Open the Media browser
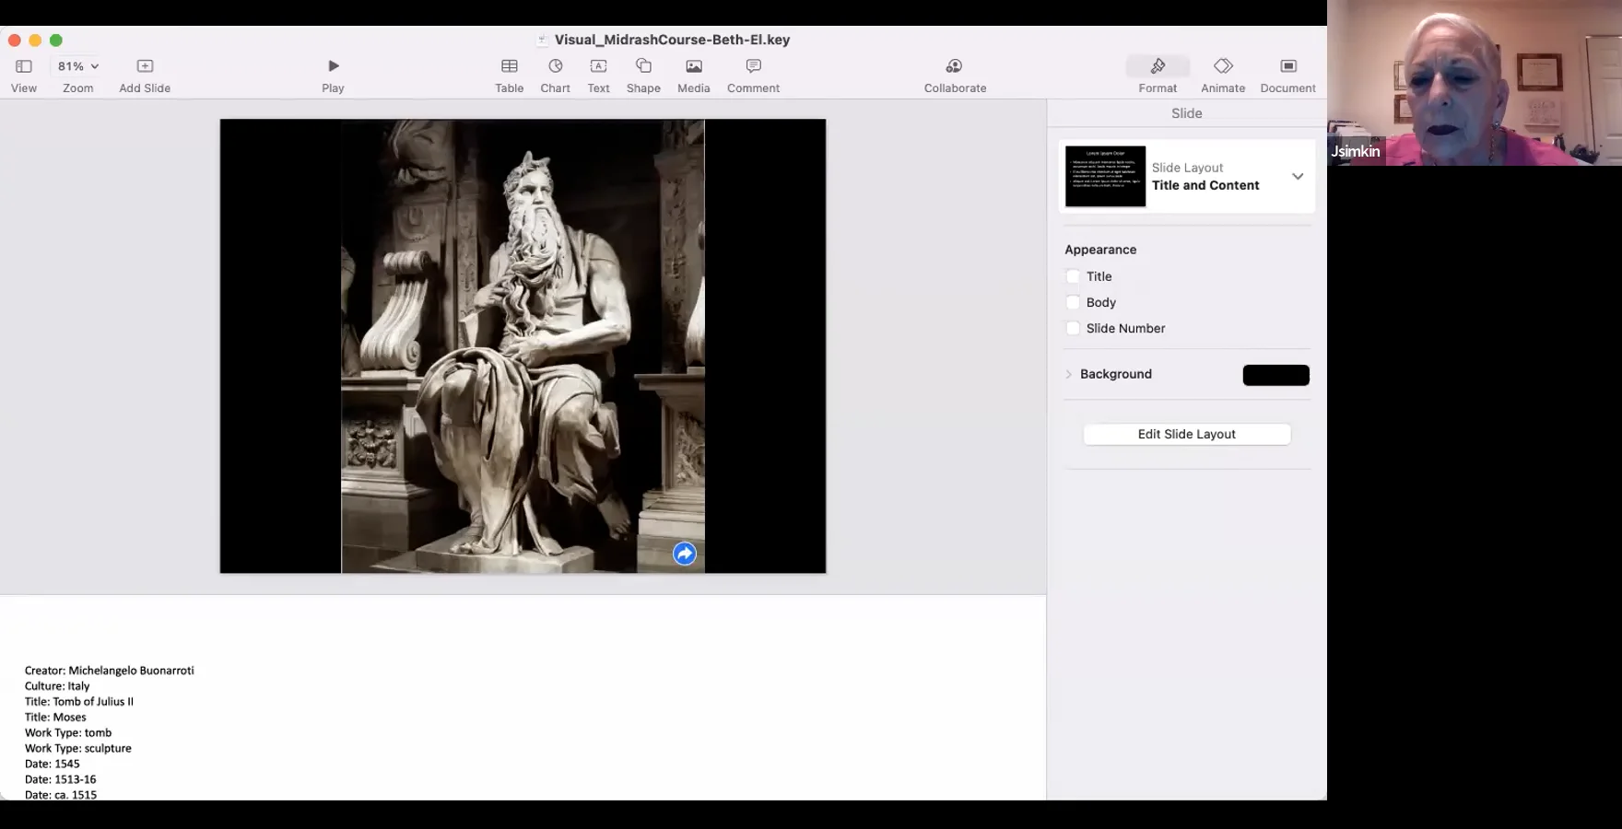Screen dimensions: 1622x829 tap(693, 66)
